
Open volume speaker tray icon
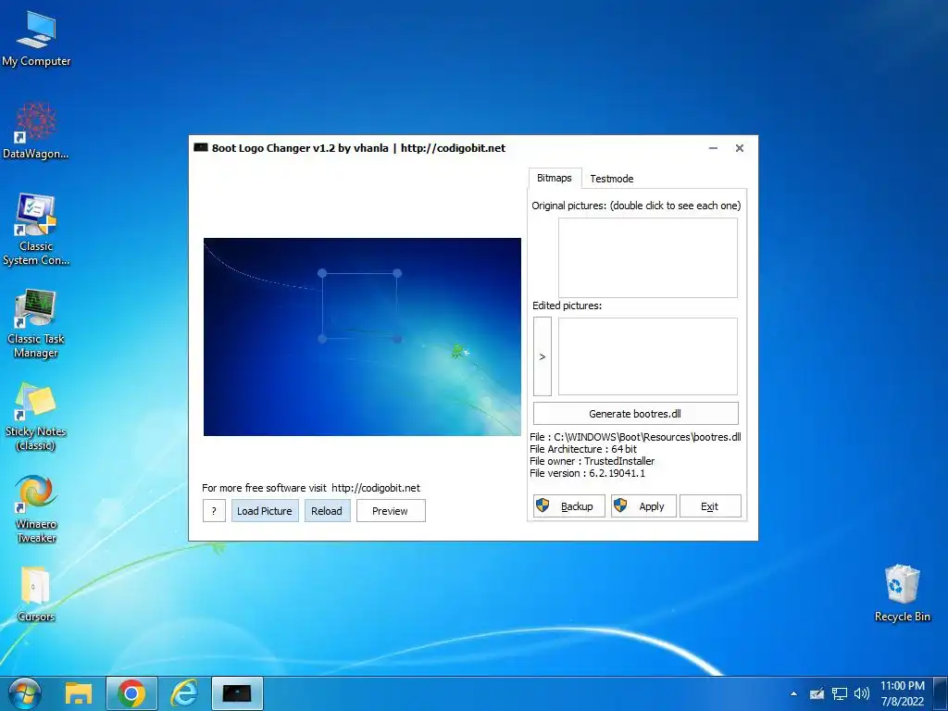[862, 693]
